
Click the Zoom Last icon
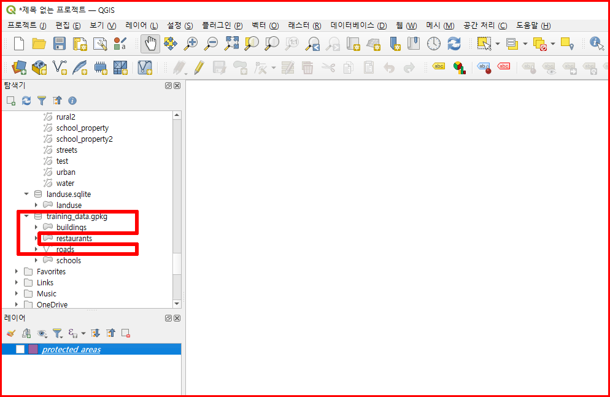click(x=312, y=44)
